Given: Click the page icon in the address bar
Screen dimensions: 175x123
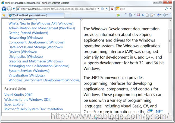Looking at the screenshot, I should click(18, 9).
